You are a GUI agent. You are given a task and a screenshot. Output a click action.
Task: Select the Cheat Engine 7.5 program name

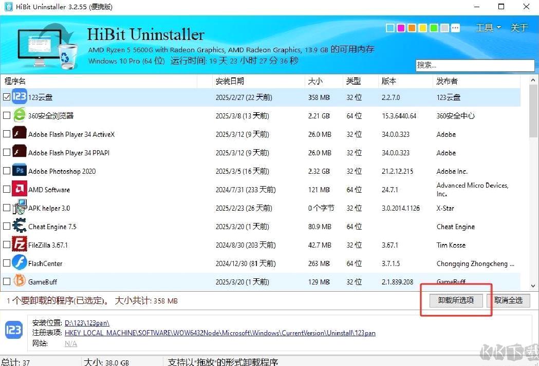[x=52, y=227]
